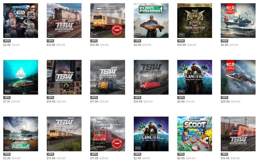Click the $24.99 War Thunder price
This screenshot has width=261, height=163.
tap(225, 102)
